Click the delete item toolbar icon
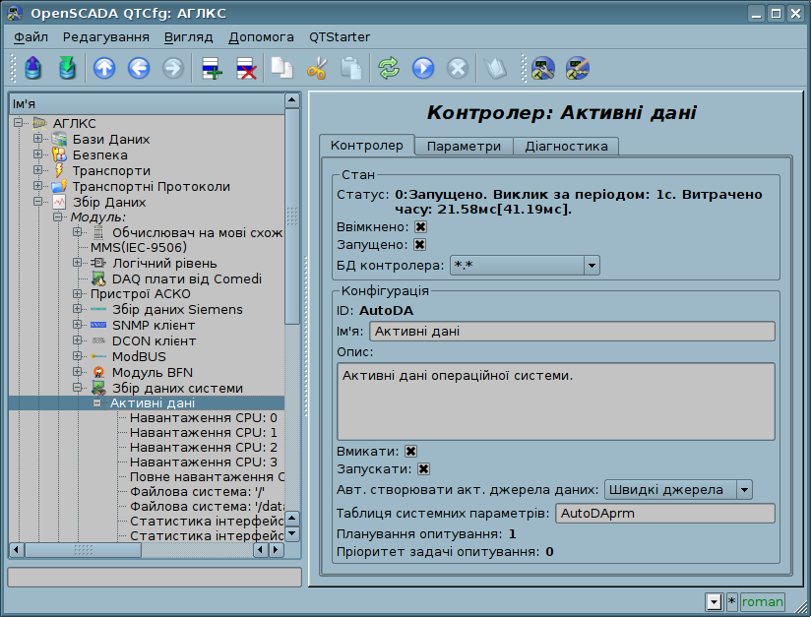The height and width of the screenshot is (617, 811). click(x=245, y=68)
